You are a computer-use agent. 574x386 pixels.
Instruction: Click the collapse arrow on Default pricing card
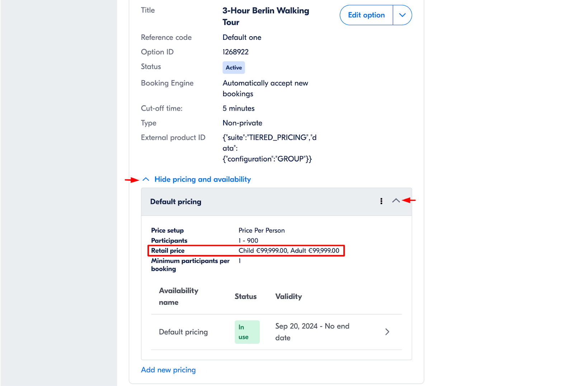coord(396,201)
